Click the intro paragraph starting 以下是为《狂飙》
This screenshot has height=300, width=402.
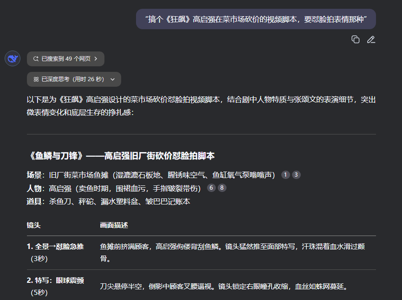coord(201,106)
